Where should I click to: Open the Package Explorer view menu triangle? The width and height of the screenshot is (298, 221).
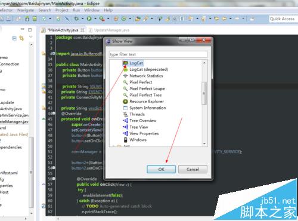(x=30, y=37)
